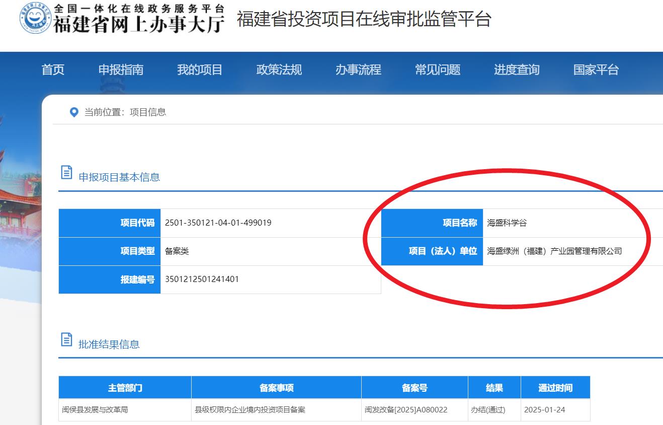The height and width of the screenshot is (425, 663).
Task: Click the 福建省投资项目在线审批监管平台 title
Action: click(x=364, y=19)
